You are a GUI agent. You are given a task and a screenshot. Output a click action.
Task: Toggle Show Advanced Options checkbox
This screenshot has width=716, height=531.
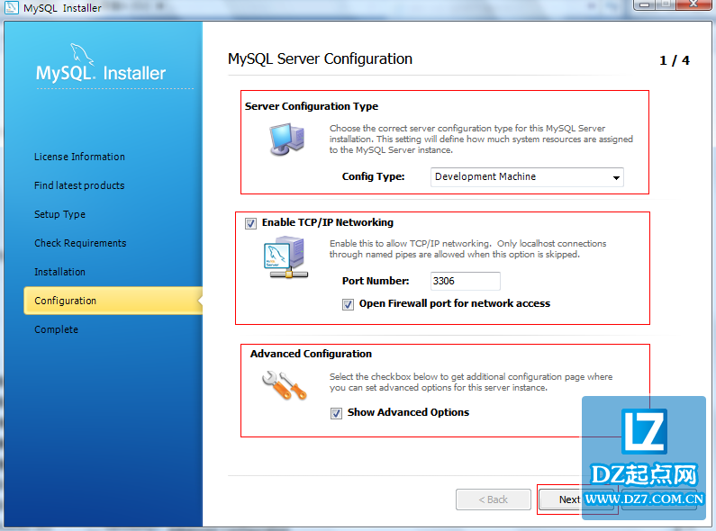(x=336, y=413)
